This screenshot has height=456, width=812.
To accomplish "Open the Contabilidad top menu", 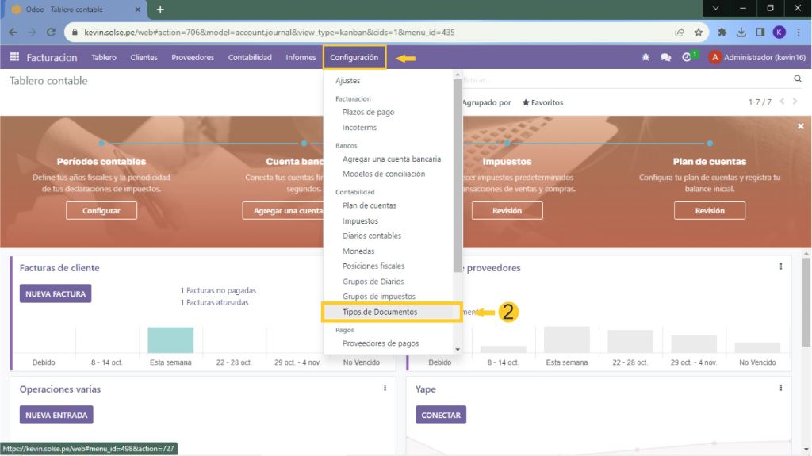I will coord(250,58).
